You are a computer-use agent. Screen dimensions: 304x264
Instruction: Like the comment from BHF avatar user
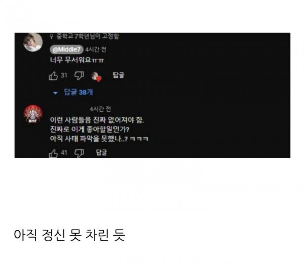pos(53,154)
